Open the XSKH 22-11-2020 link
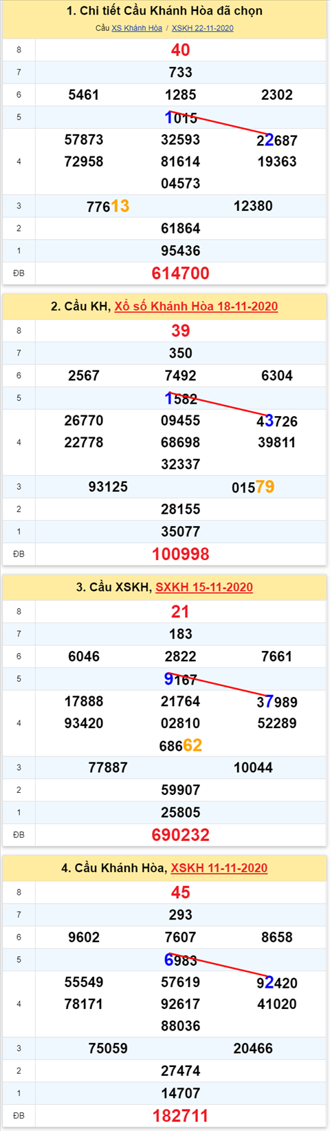Image resolution: width=330 pixels, height=1131 pixels. click(203, 28)
